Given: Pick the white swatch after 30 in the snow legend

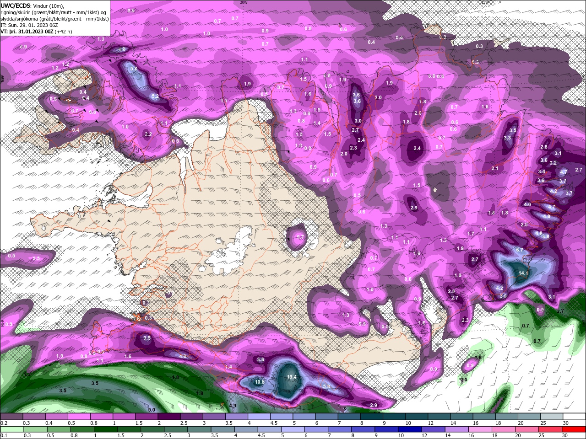Looking at the screenshot, I should 574,417.
